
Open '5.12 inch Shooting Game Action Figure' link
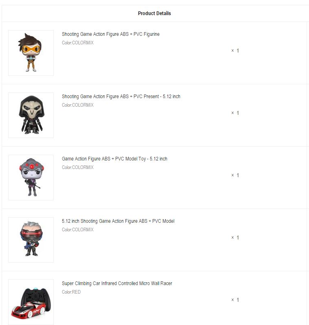[x=118, y=221]
